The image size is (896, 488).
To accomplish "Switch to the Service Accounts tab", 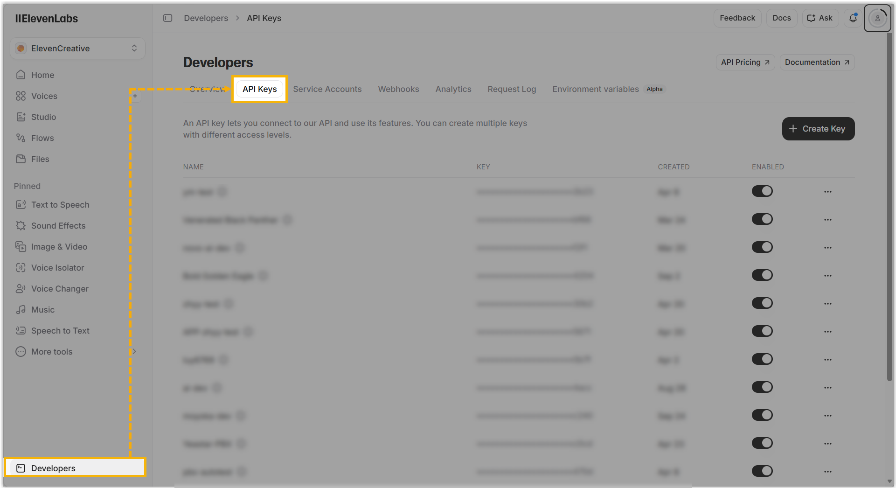I will click(327, 89).
